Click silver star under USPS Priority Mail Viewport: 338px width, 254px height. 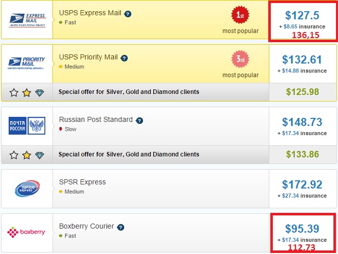click(x=14, y=92)
